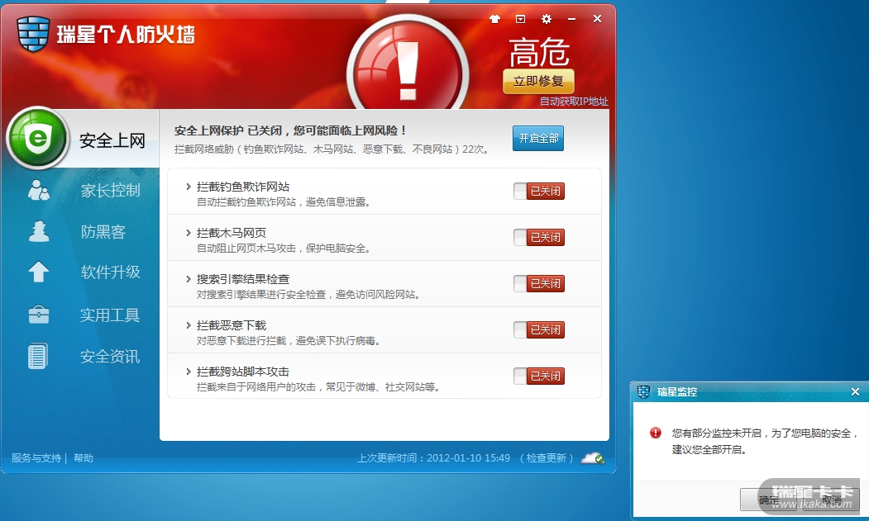
Task: Switch to the 家长控制 section
Action: (110, 191)
